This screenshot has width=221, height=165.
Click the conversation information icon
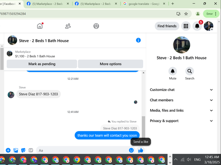tap(138, 40)
